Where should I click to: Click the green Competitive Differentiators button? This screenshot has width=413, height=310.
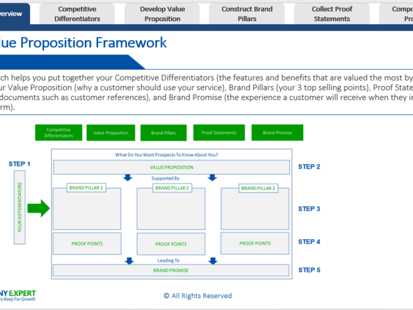[x=58, y=132]
